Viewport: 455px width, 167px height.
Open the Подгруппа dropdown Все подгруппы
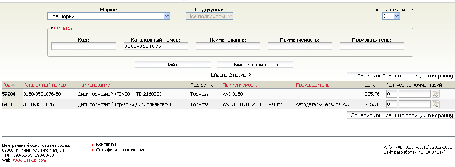pos(209,16)
